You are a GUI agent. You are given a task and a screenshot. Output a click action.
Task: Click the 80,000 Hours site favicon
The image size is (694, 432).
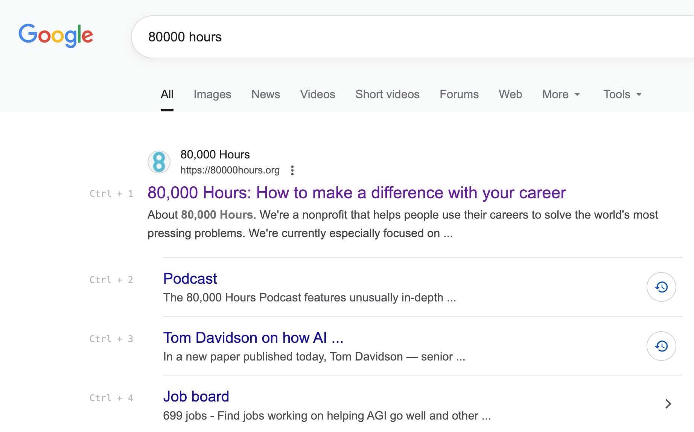click(159, 162)
